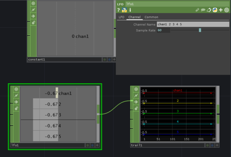Click the lfo1 output connector
This screenshot has width=231, height=157.
[98, 114]
